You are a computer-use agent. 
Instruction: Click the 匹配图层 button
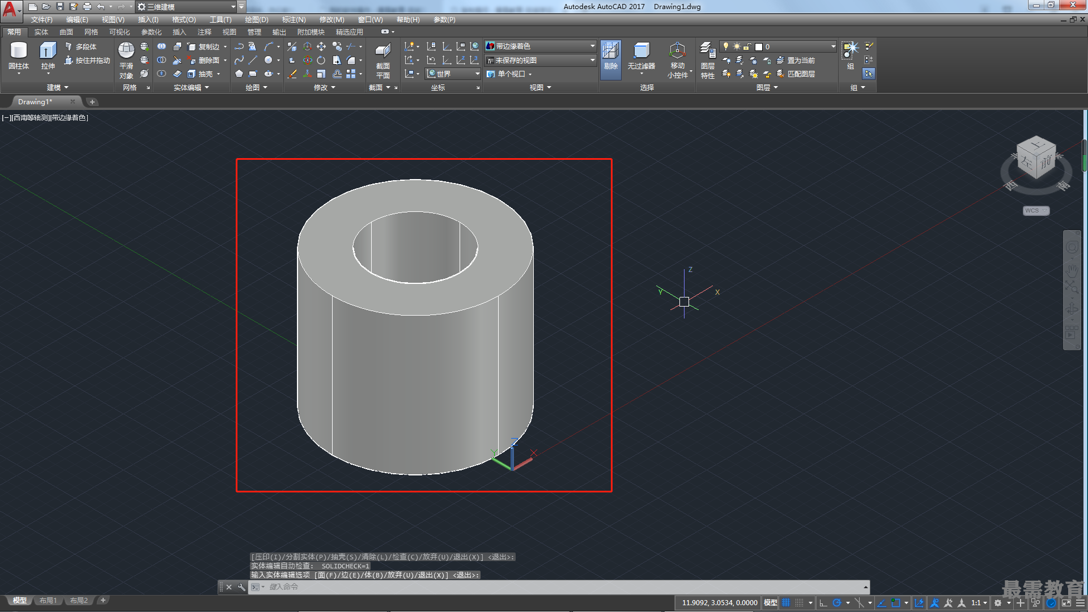click(796, 74)
